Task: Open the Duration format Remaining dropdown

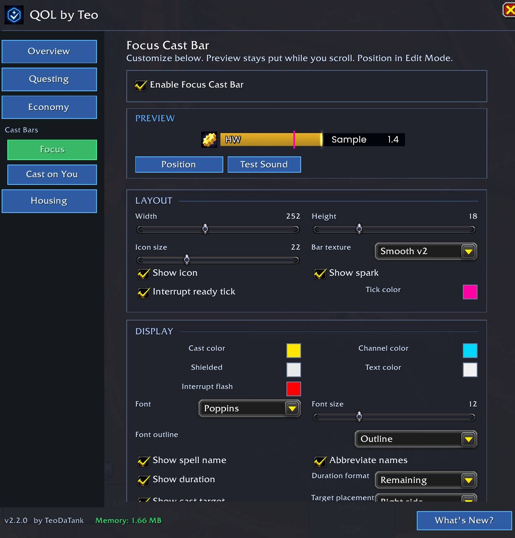Action: click(426, 480)
